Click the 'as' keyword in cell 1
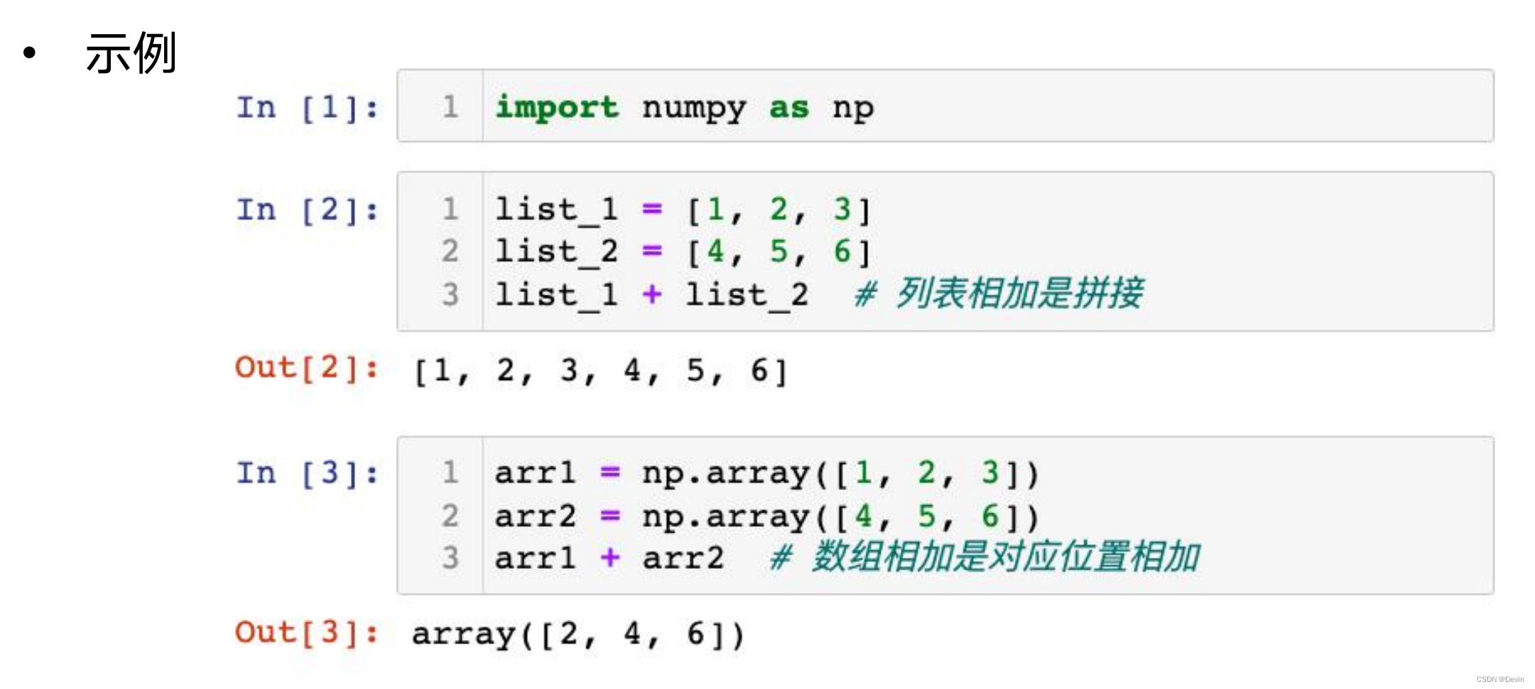 point(789,108)
